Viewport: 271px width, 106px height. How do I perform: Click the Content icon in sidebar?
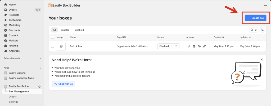[6, 35]
